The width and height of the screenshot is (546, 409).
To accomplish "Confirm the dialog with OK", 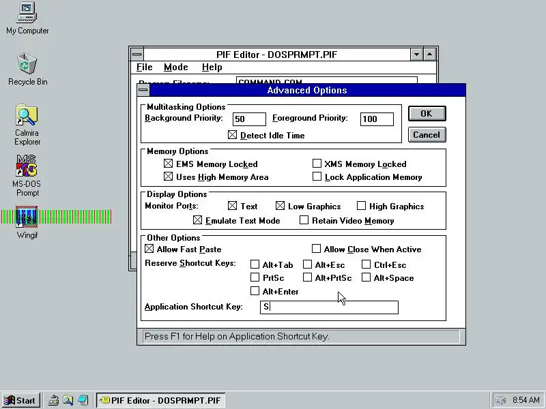I will click(x=427, y=113).
